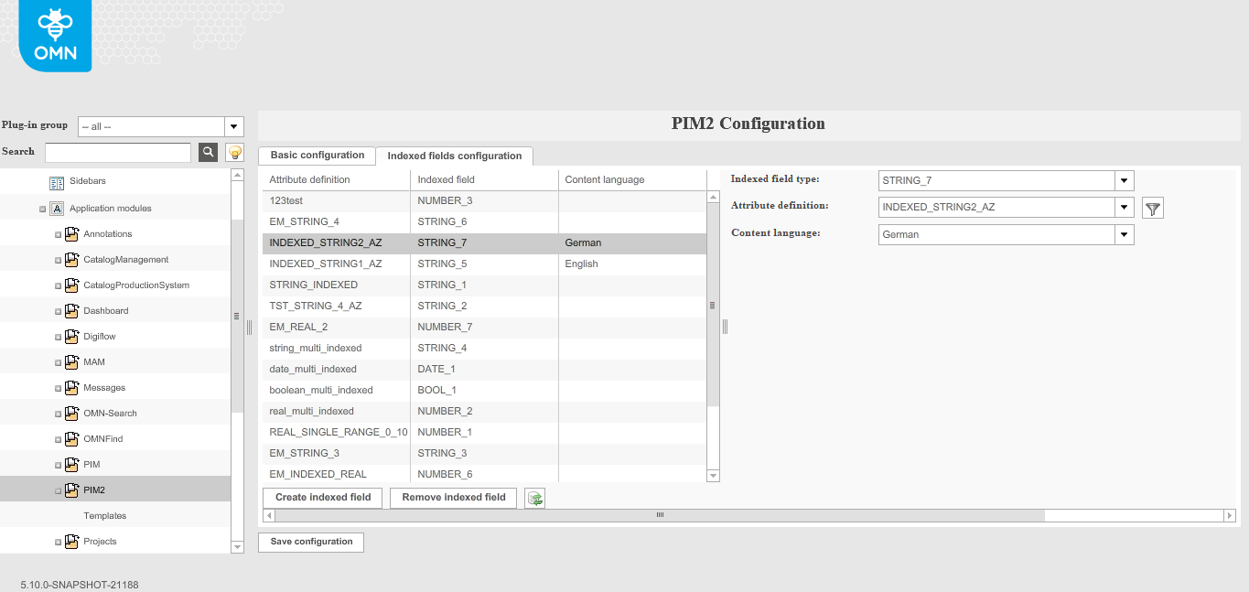Click the search magnifier icon
Image resolution: width=1249 pixels, height=592 pixels.
[207, 151]
